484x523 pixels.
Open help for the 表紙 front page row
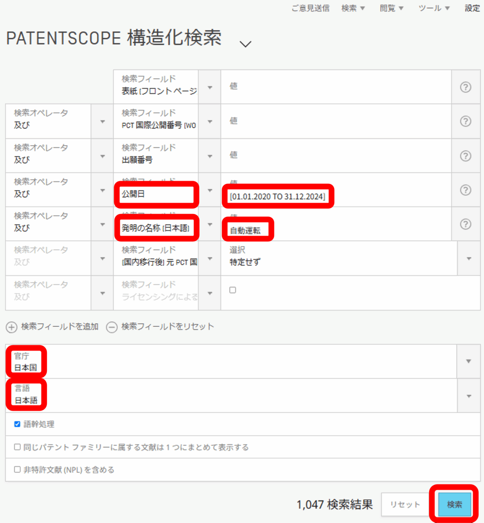466,87
